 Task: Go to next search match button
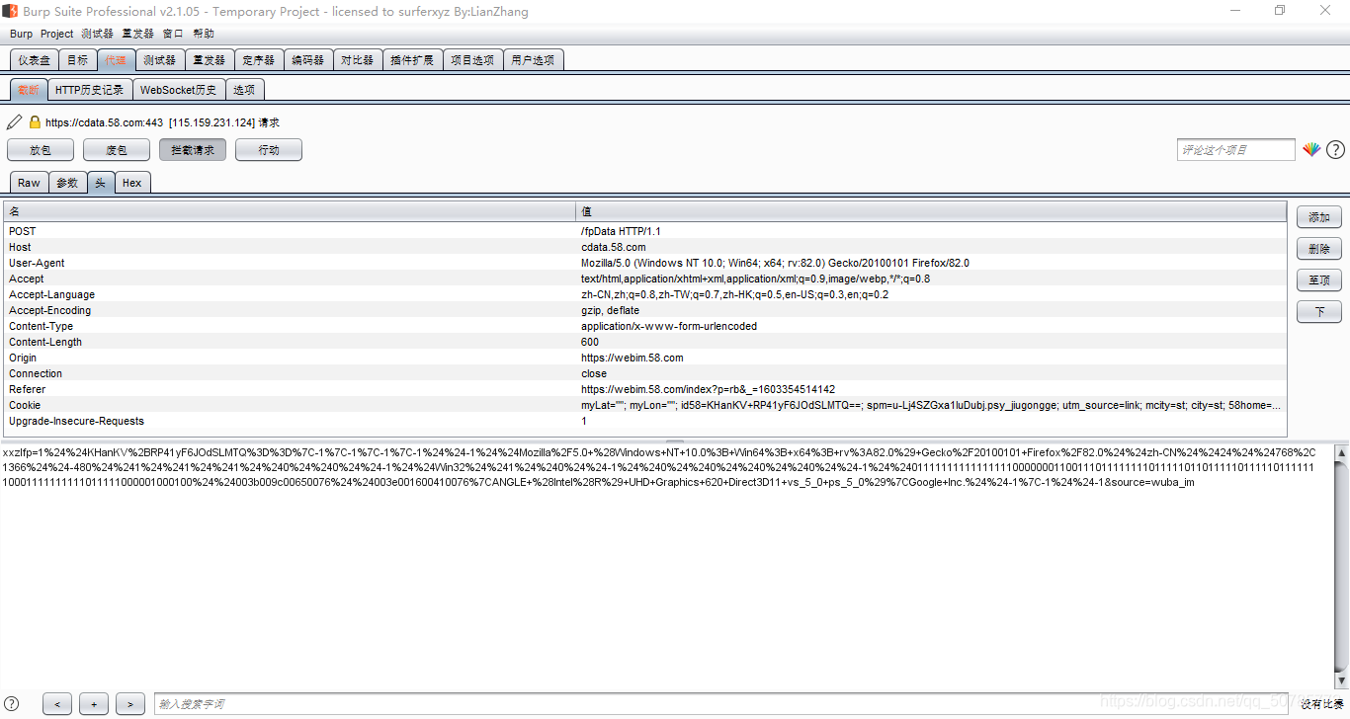pos(130,704)
